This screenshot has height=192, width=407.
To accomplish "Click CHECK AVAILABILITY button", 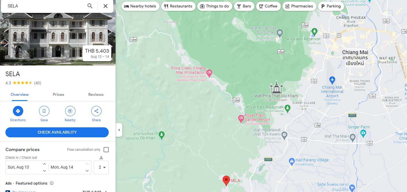I will click(x=57, y=132).
